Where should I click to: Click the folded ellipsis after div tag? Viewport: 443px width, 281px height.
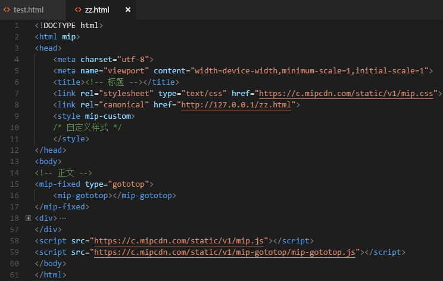(x=63, y=218)
